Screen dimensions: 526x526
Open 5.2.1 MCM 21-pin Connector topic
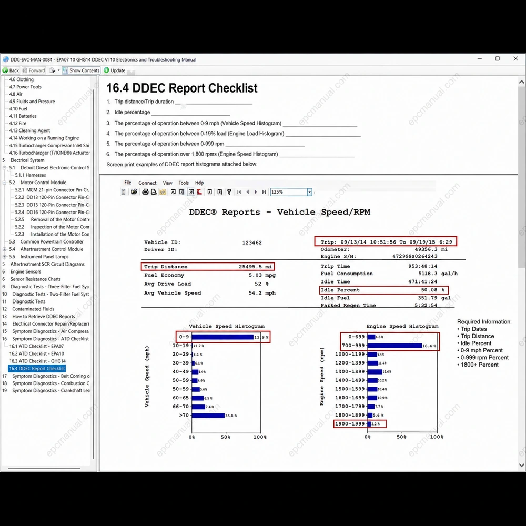tap(52, 190)
